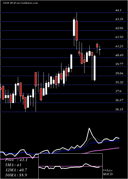The width and height of the screenshot is (128, 179).
Task: Click the NYSE RGR ns1.bullkhan.com title text
Action: [20, 3]
